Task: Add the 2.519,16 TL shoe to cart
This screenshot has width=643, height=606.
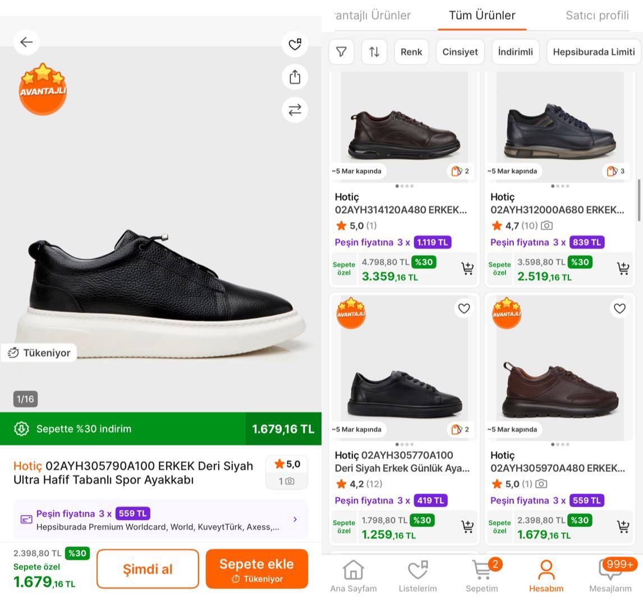Action: 623,269
